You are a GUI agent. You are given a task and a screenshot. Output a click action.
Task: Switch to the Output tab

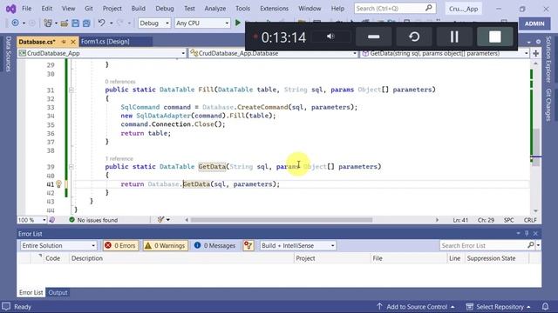coord(58,292)
